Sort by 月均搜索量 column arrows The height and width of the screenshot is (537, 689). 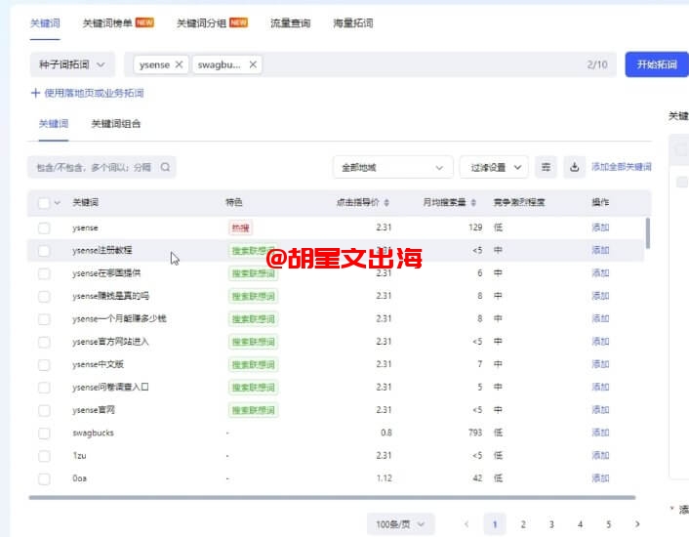tap(473, 202)
